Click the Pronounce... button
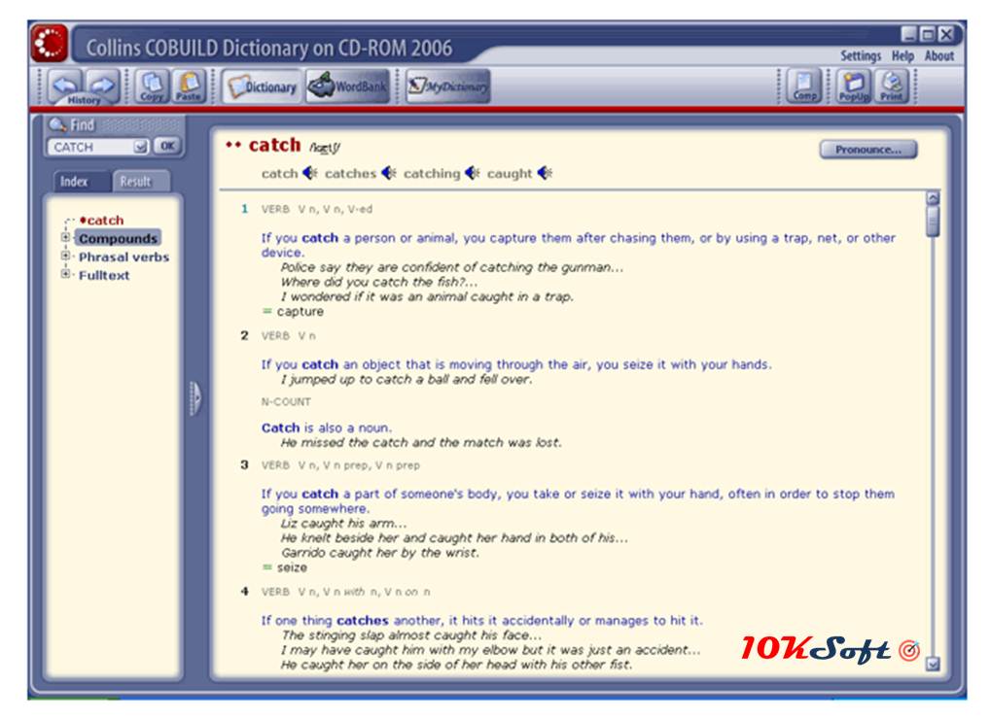This screenshot has width=990, height=720. click(868, 150)
